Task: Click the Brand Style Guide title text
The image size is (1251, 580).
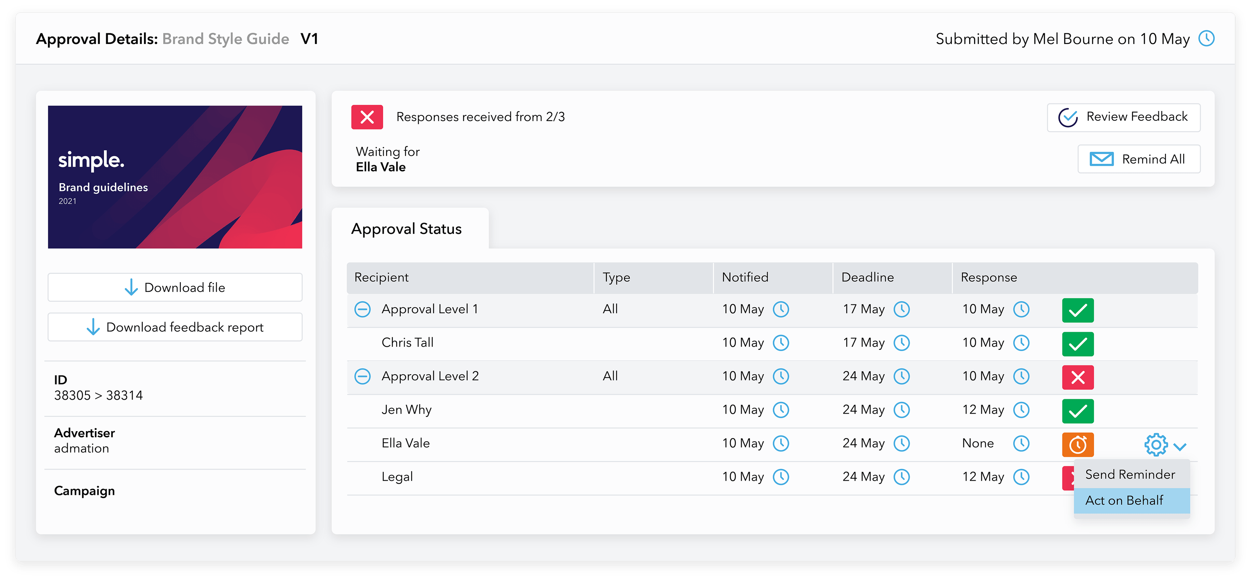Action: 226,39
